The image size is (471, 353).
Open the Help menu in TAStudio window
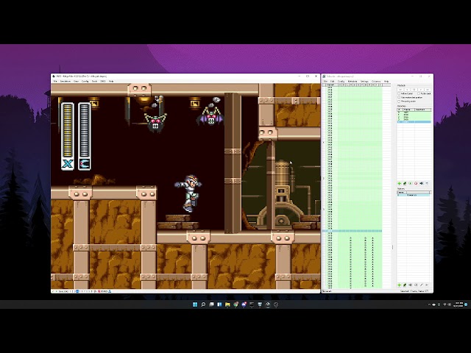point(386,82)
